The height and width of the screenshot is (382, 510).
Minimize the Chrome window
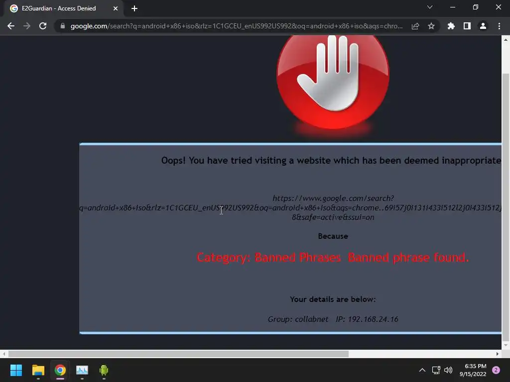point(452,7)
